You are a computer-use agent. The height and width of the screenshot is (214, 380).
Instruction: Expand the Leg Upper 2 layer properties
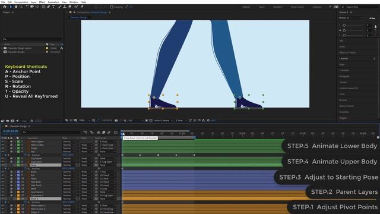point(15,192)
